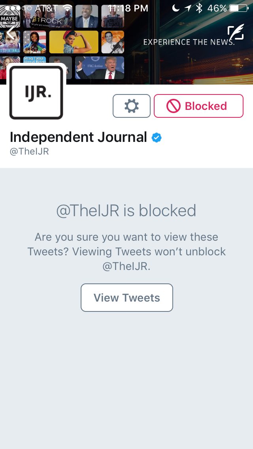Tap the Wi-Fi status icon

68,8
